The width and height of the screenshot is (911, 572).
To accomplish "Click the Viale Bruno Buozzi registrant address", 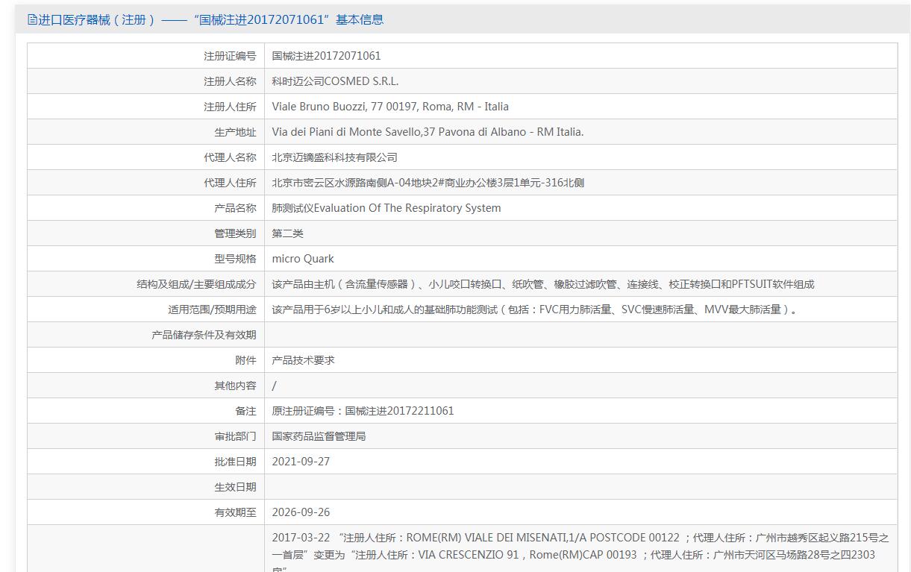I will click(390, 107).
